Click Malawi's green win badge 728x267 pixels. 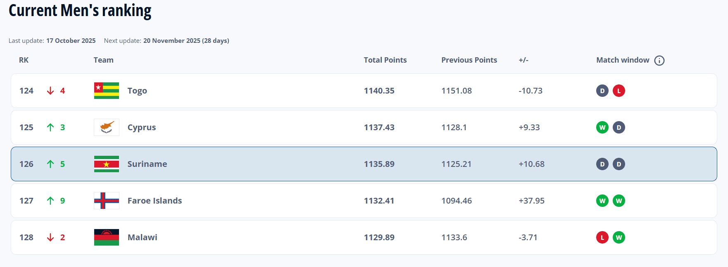click(619, 237)
